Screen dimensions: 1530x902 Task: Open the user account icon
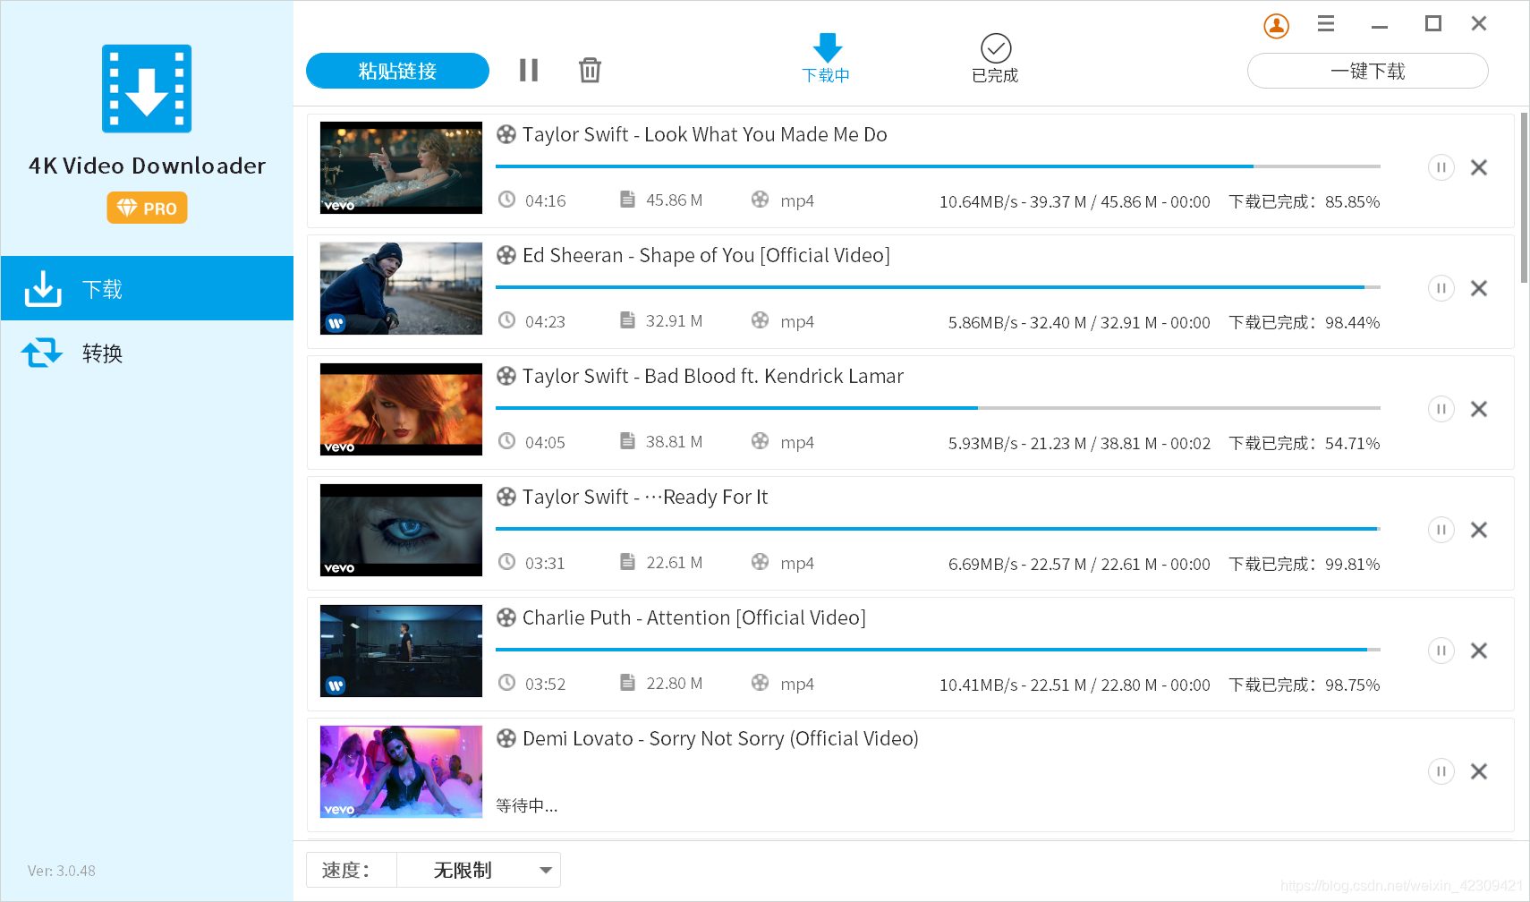click(1276, 26)
